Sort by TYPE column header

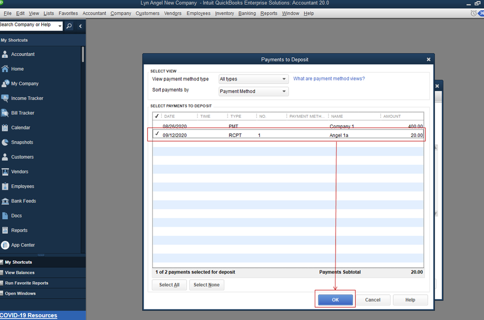point(236,116)
